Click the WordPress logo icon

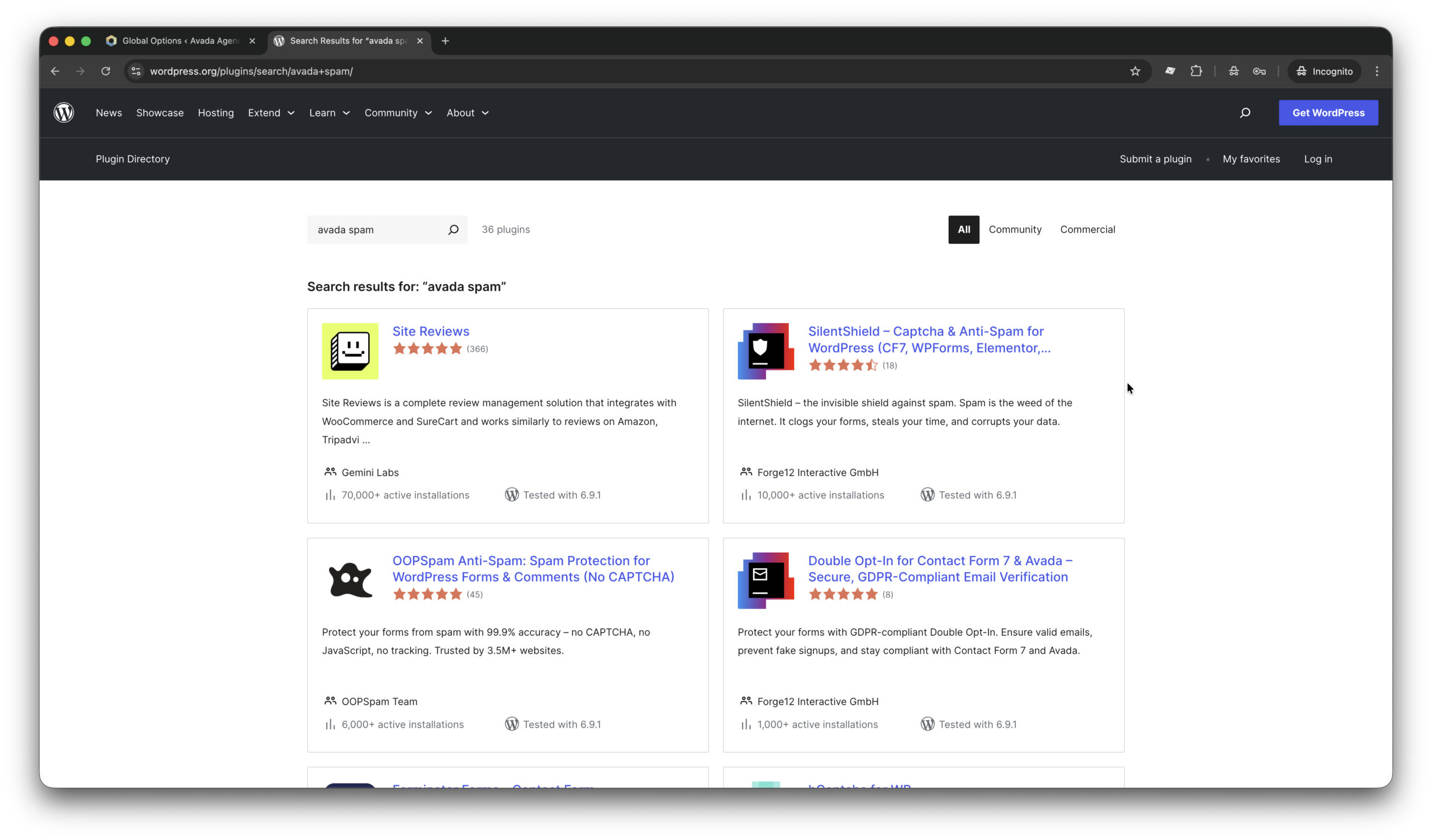(x=64, y=112)
